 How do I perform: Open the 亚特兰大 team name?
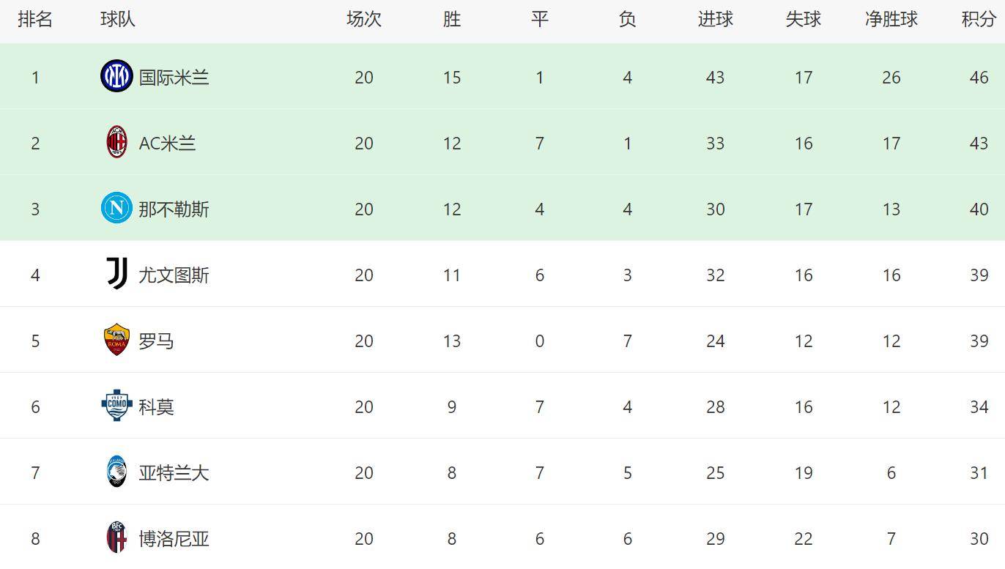(x=174, y=473)
